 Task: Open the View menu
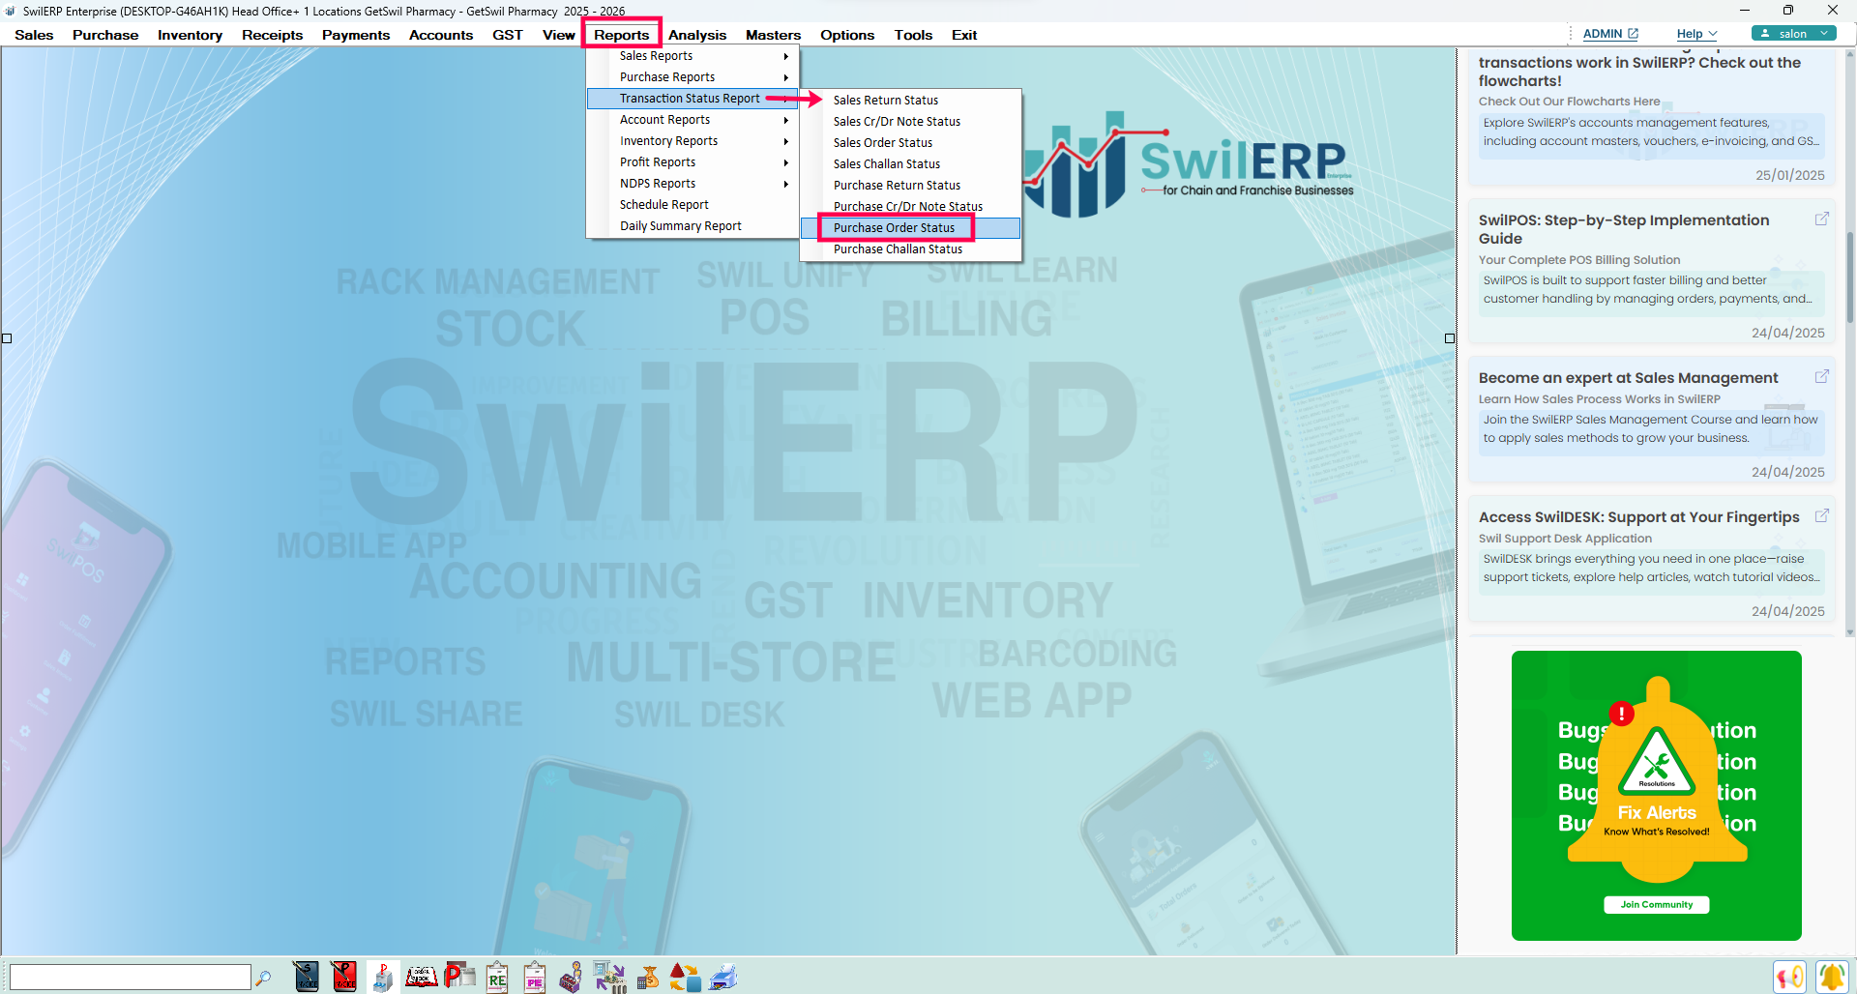558,35
